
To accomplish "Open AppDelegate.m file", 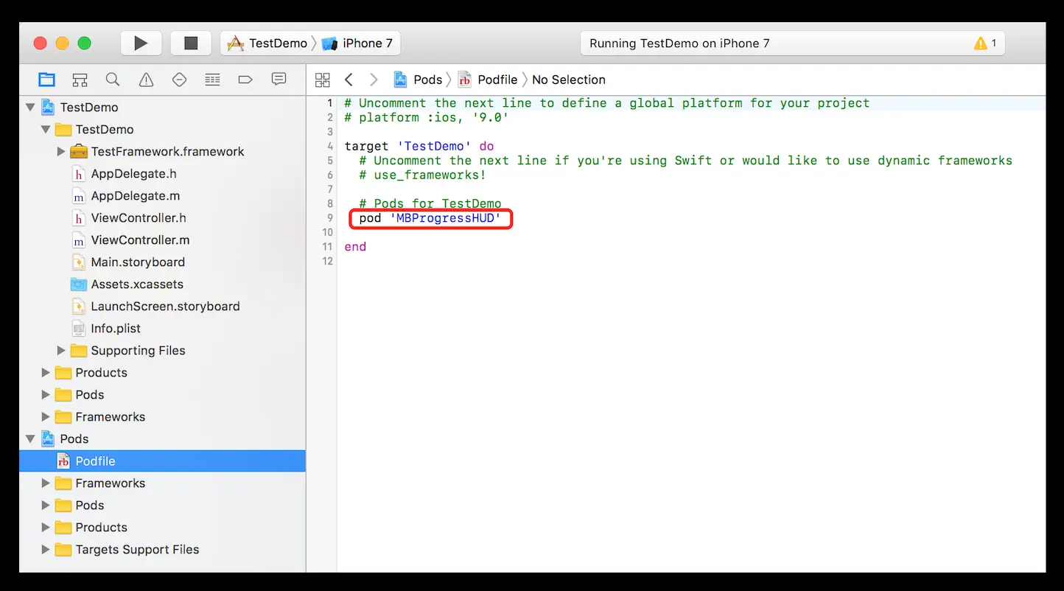I will (135, 196).
